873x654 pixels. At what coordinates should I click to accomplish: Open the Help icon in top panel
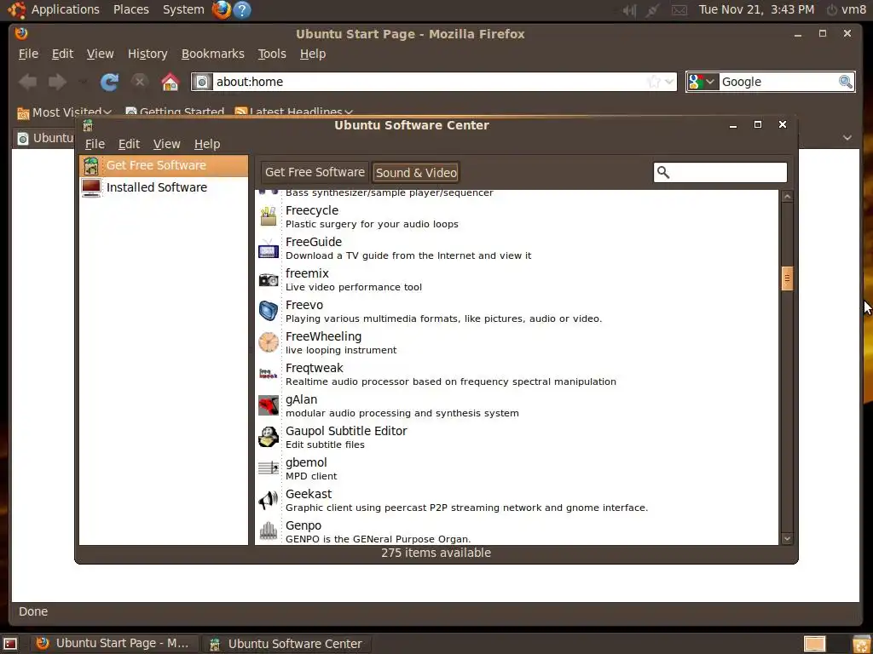point(242,9)
